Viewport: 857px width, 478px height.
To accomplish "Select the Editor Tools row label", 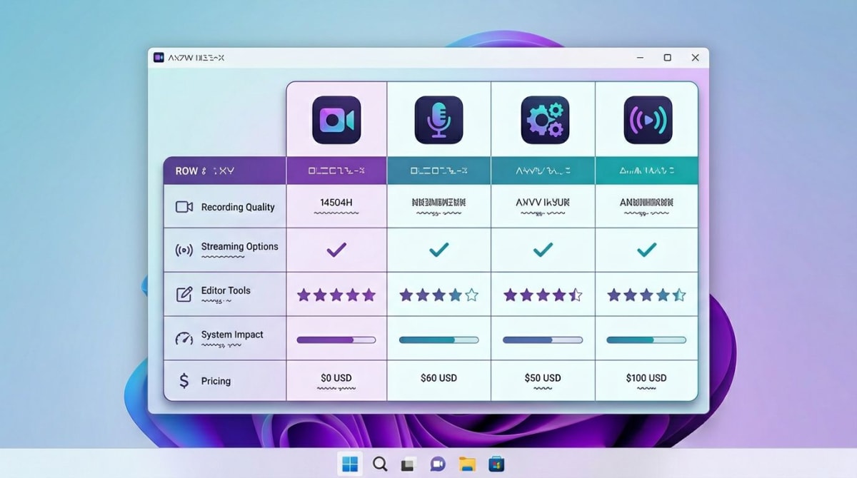I will (x=226, y=290).
